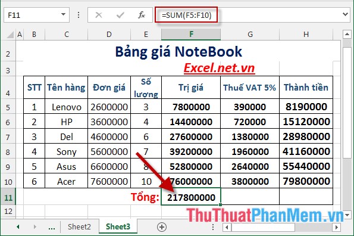The height and width of the screenshot is (236, 354).
Task: Select column H header
Action: 306,35
